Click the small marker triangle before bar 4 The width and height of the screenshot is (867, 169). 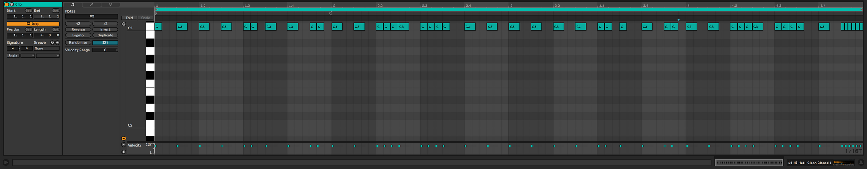tap(678, 20)
